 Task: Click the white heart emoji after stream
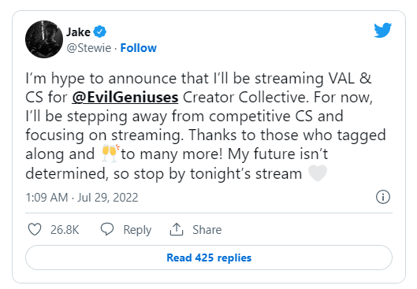coord(317,173)
